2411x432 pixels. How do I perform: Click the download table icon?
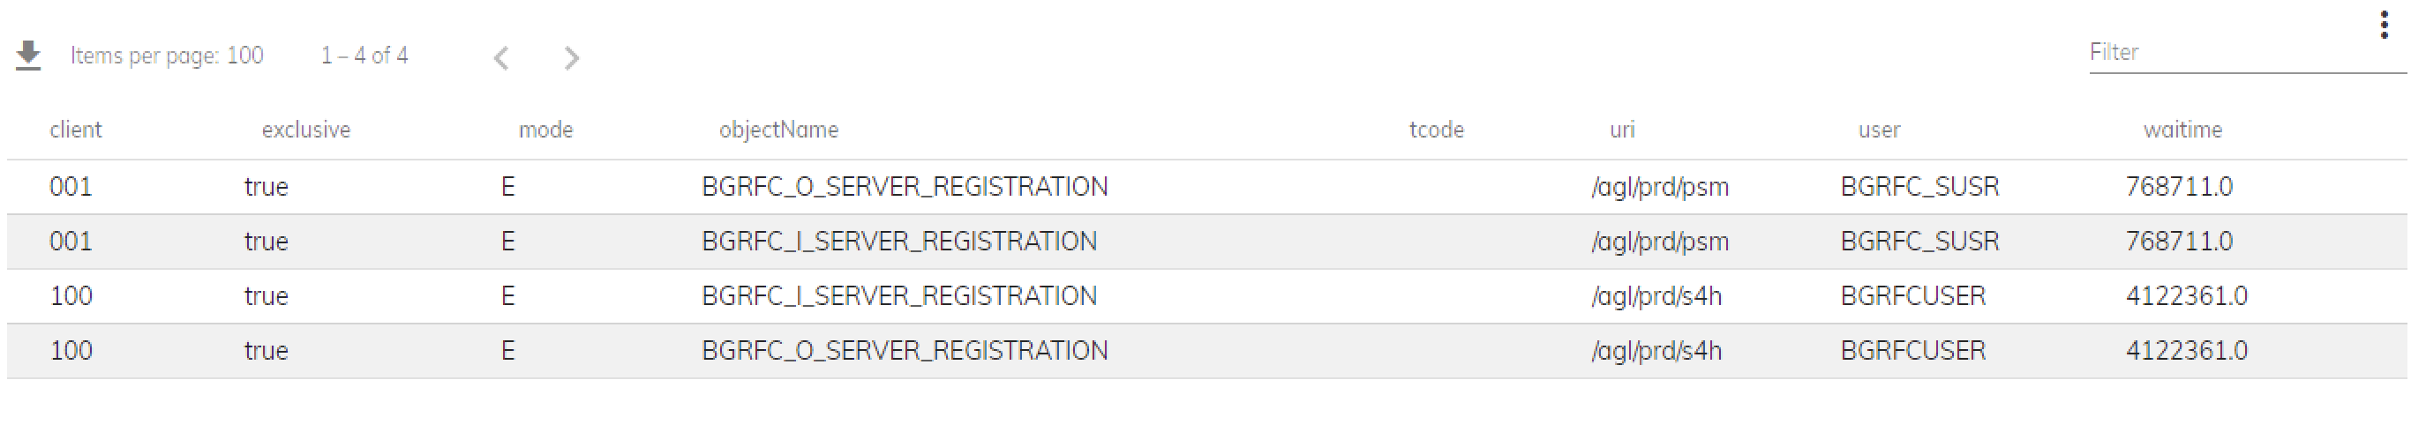coord(28,56)
